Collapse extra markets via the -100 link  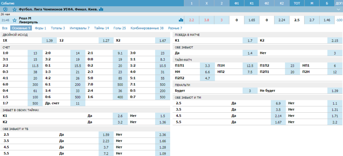point(339,20)
